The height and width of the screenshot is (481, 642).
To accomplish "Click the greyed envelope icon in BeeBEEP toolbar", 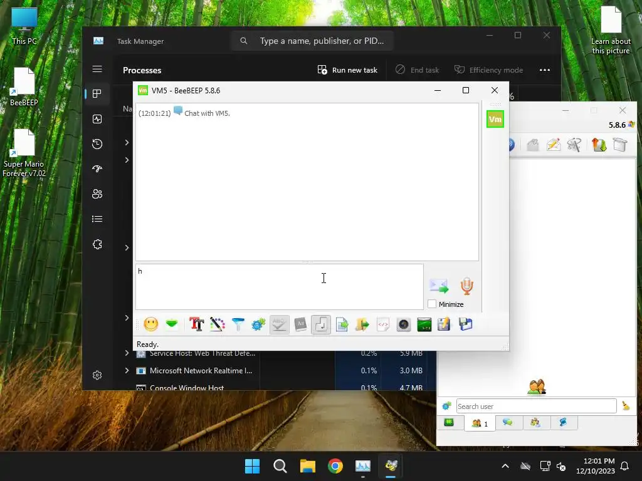I will [533, 145].
